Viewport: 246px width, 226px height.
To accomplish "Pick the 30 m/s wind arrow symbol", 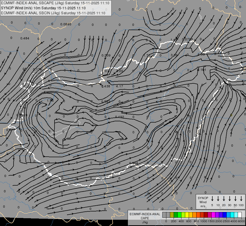I will (230, 198).
